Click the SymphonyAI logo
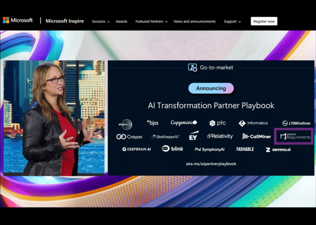 tap(210, 149)
